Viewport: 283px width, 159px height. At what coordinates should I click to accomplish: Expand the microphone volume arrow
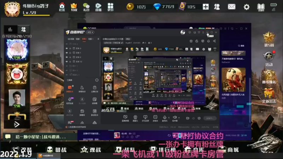(169, 118)
